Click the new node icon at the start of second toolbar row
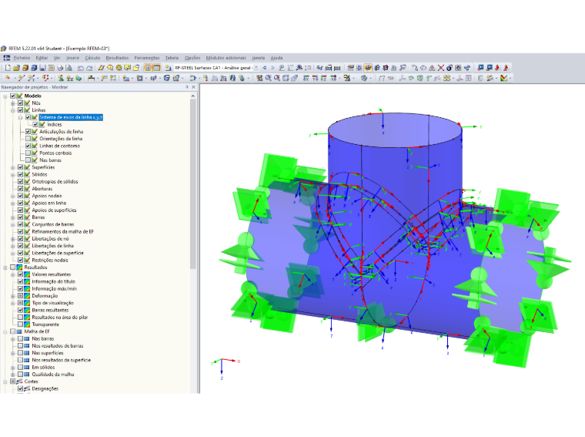 click(8, 78)
